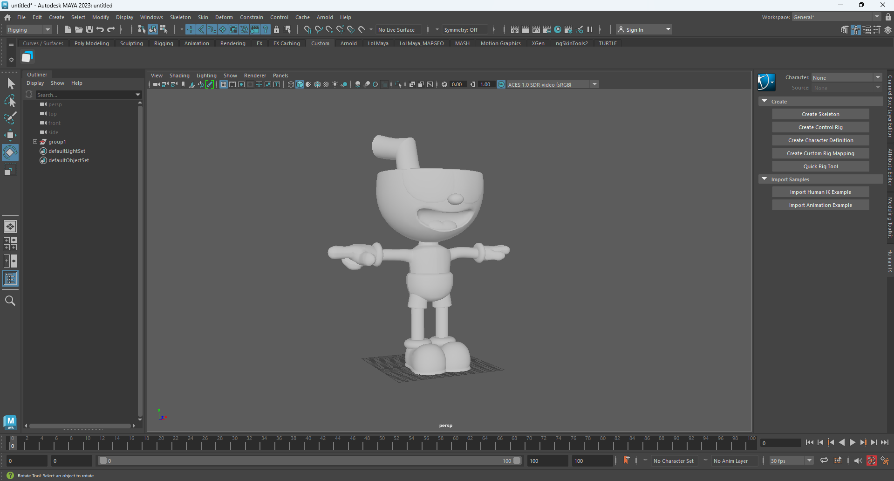
Task: Open the 30 fps frame rate dropdown
Action: click(x=791, y=460)
